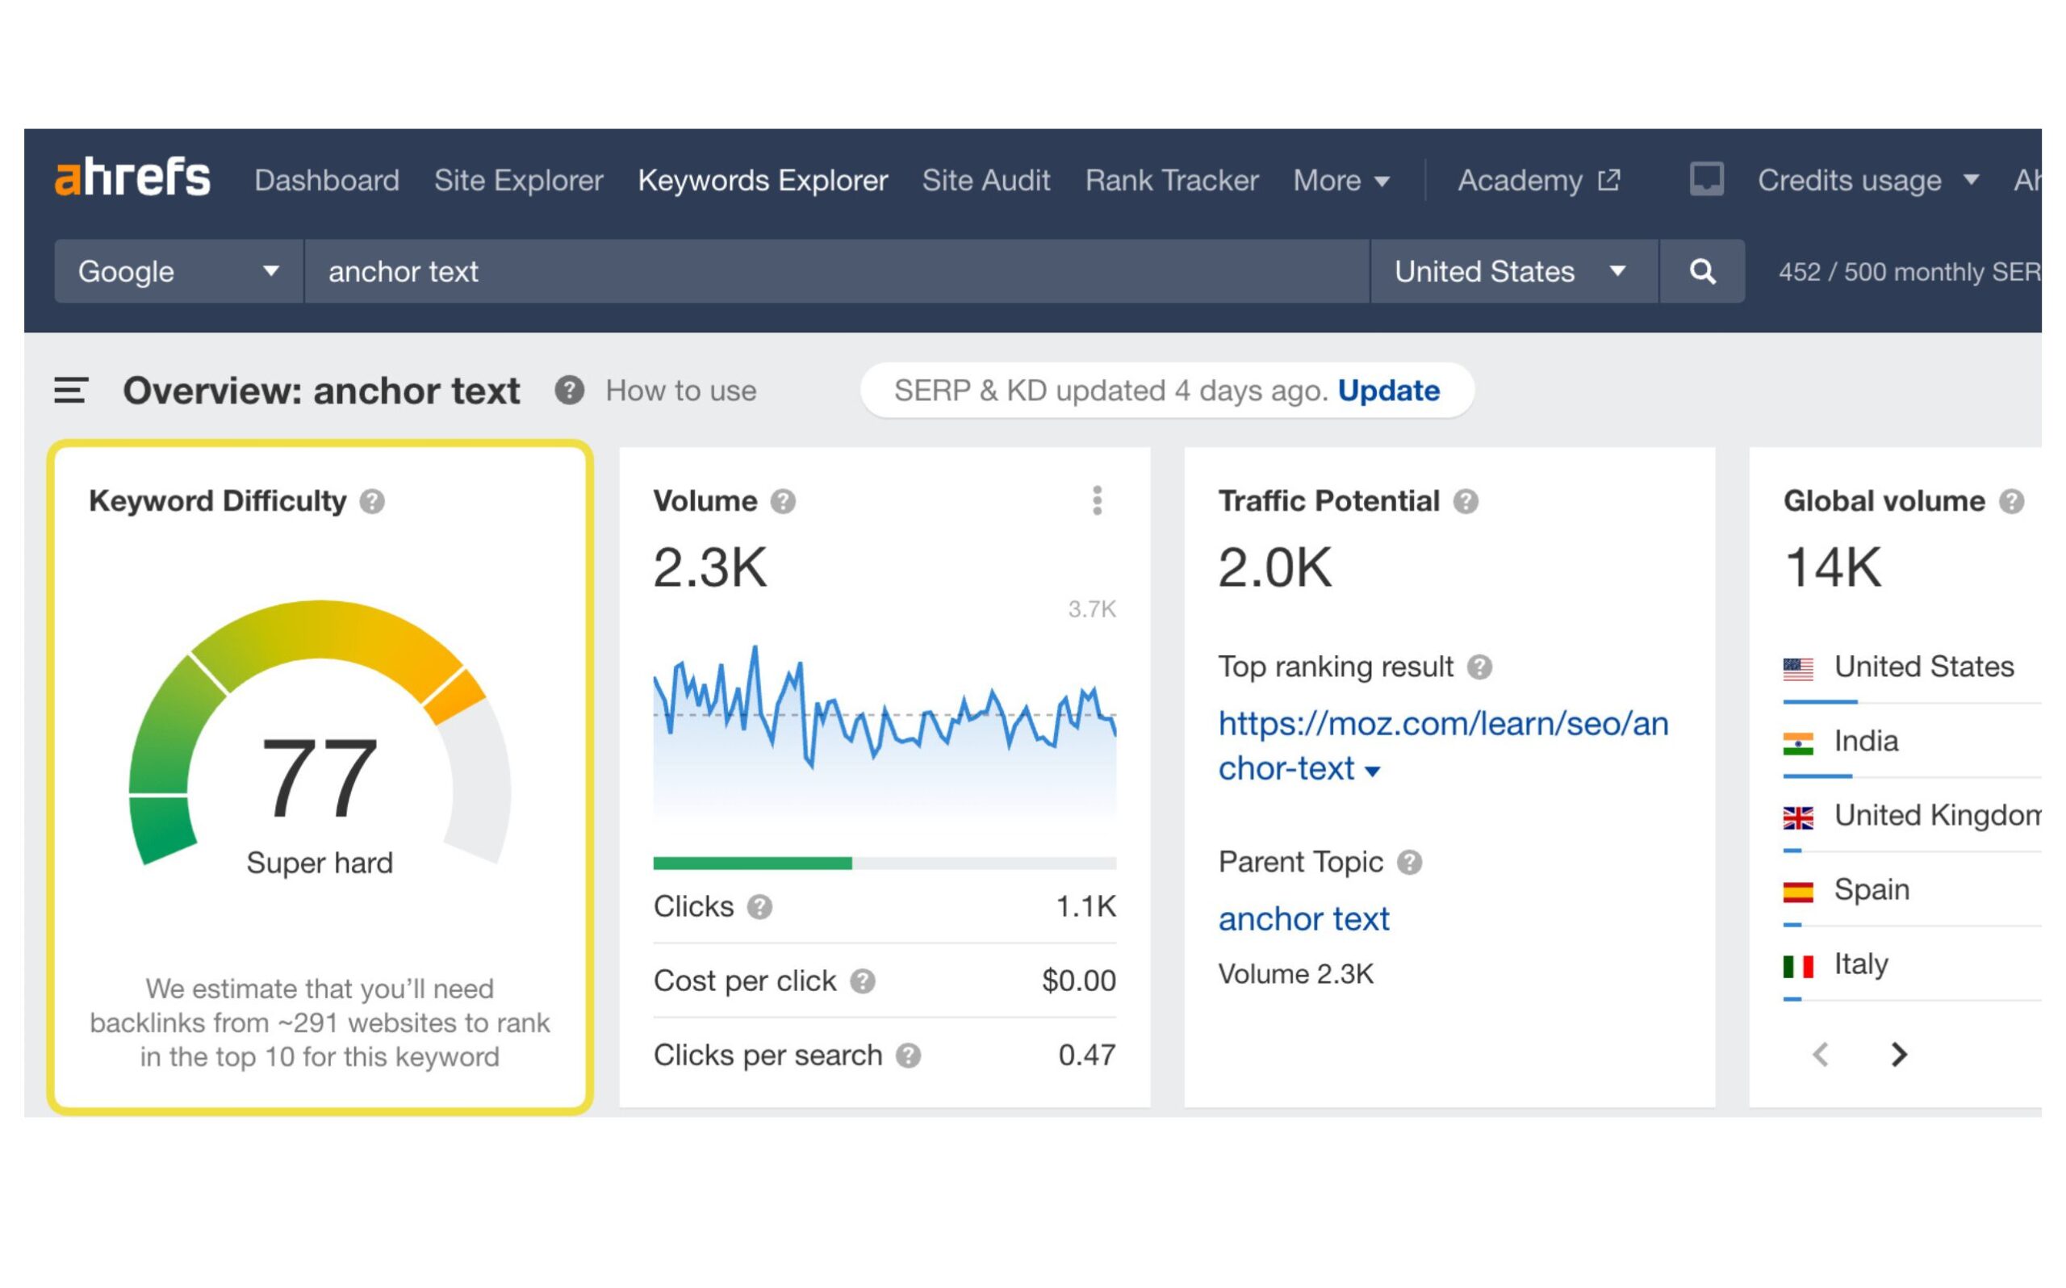Go to next countries page arrow
The image size is (2066, 1288).
click(1898, 1055)
